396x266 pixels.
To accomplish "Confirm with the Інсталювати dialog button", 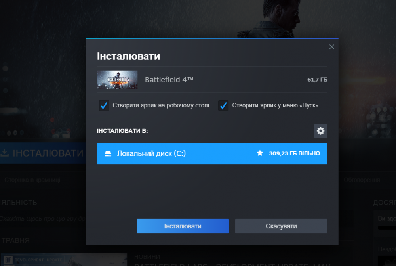I will tap(183, 226).
